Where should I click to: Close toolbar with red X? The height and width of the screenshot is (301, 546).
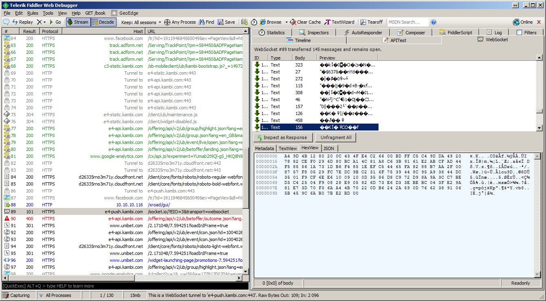tap(540, 22)
